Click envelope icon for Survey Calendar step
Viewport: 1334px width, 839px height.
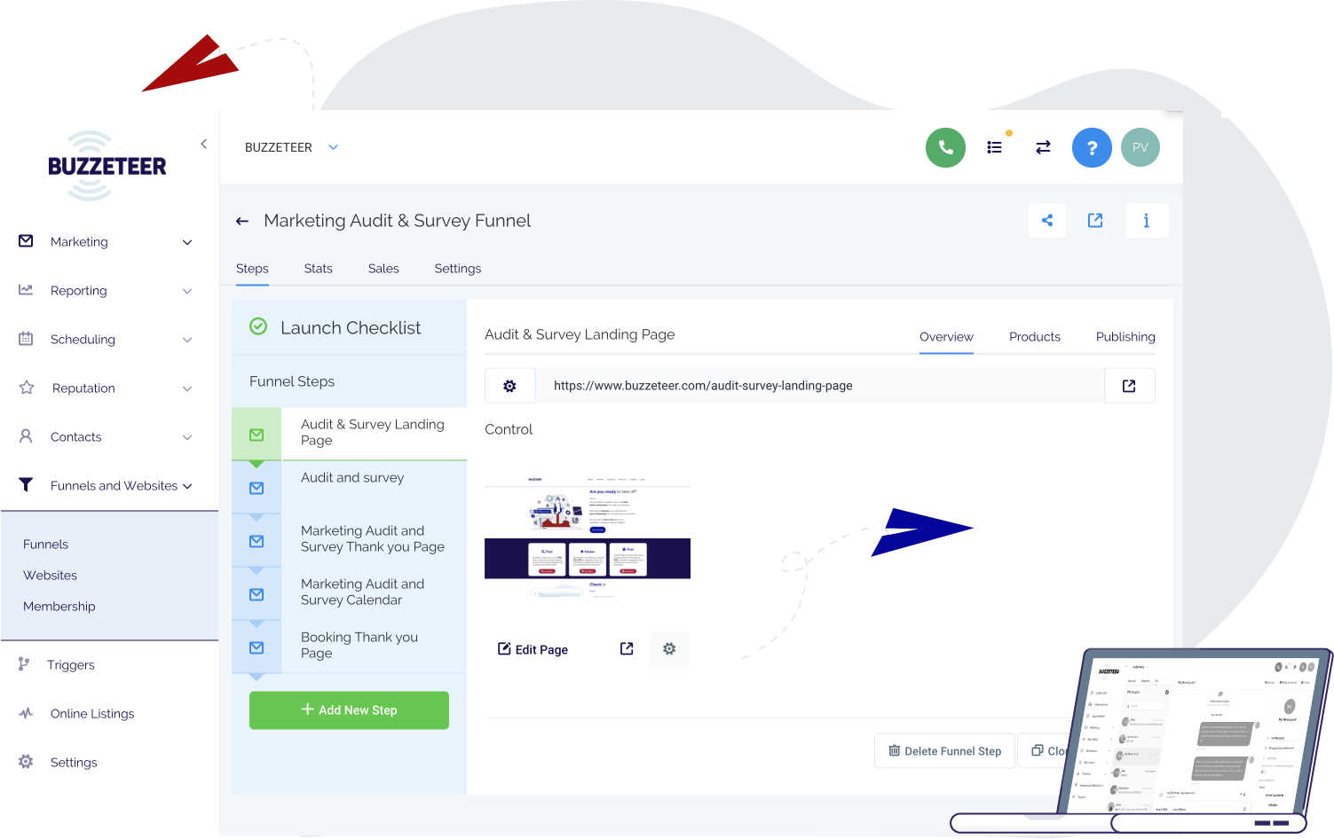(x=257, y=594)
